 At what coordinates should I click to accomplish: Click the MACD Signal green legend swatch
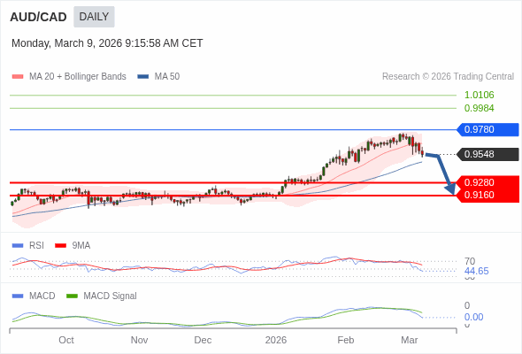[x=72, y=296]
